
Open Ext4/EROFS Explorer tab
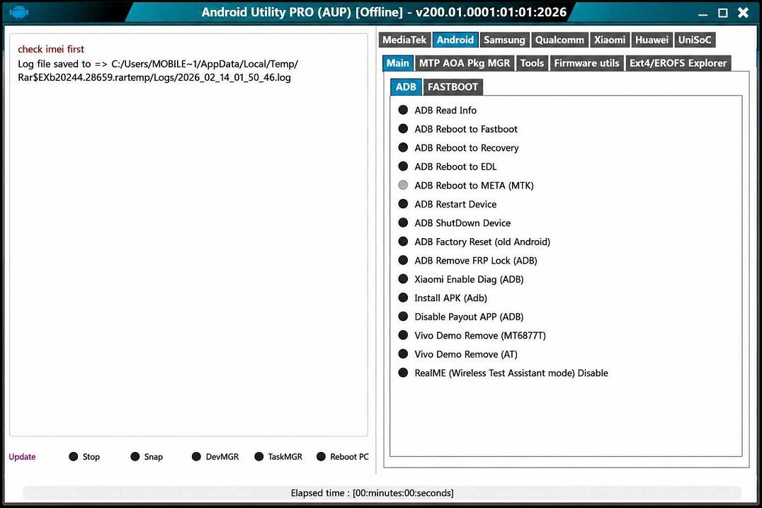click(x=678, y=63)
